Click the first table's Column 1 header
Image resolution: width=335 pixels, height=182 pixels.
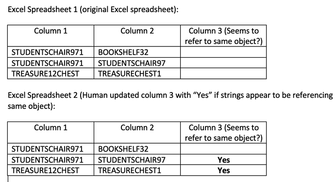[x=50, y=36]
